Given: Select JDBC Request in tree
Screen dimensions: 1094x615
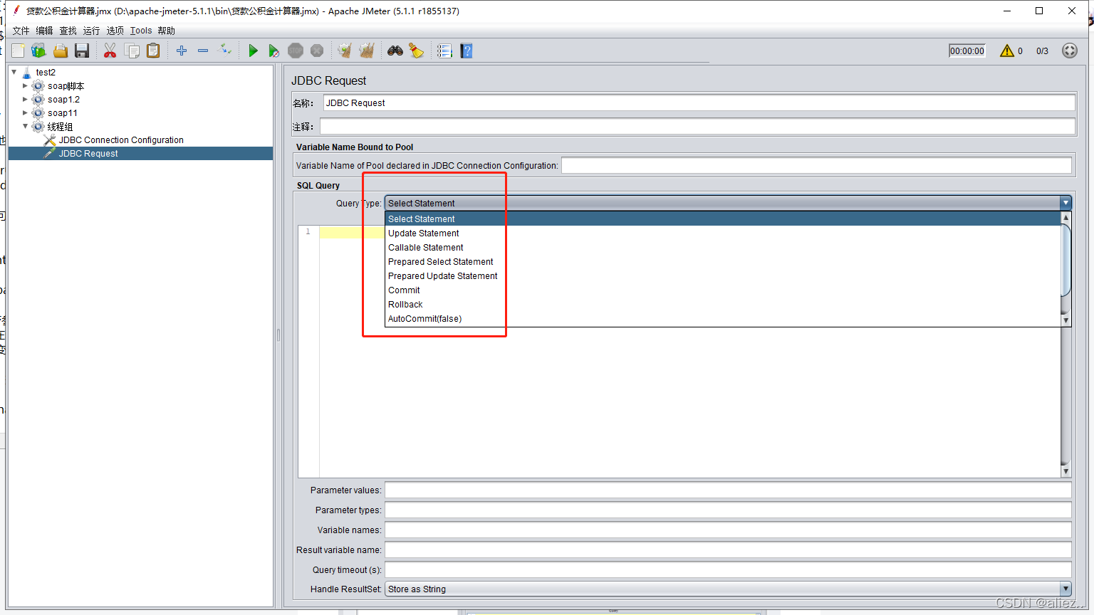Looking at the screenshot, I should pyautogui.click(x=88, y=154).
